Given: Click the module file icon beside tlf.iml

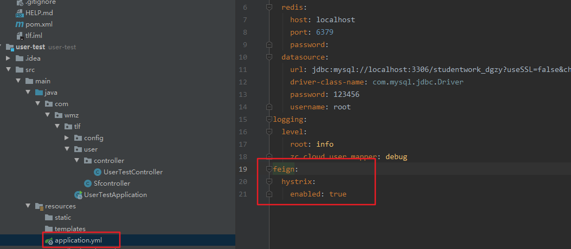Looking at the screenshot, I should (20, 36).
